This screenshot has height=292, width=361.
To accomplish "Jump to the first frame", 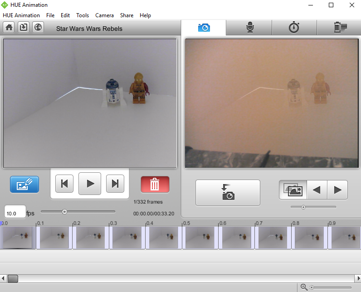I will [64, 184].
